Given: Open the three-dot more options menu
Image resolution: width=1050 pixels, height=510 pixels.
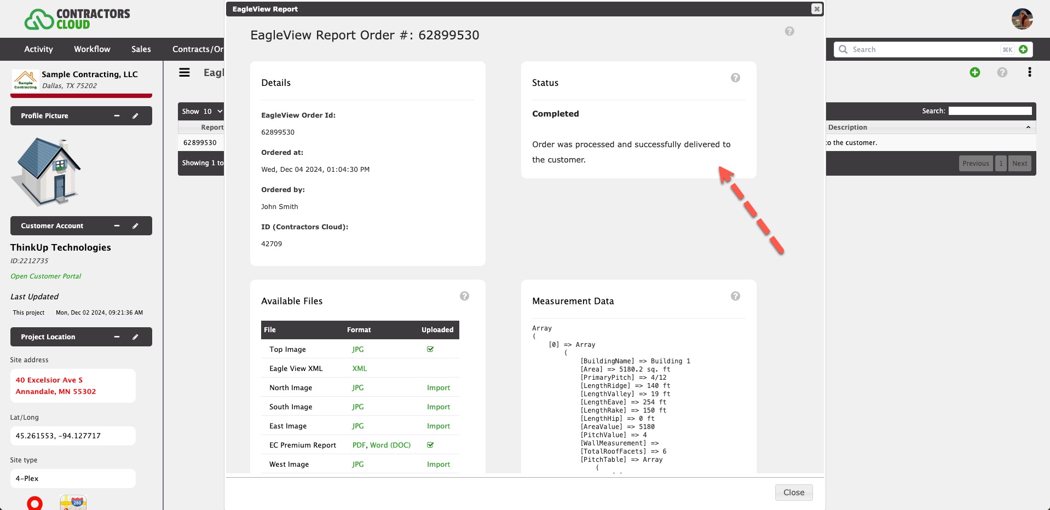Looking at the screenshot, I should (x=1030, y=72).
